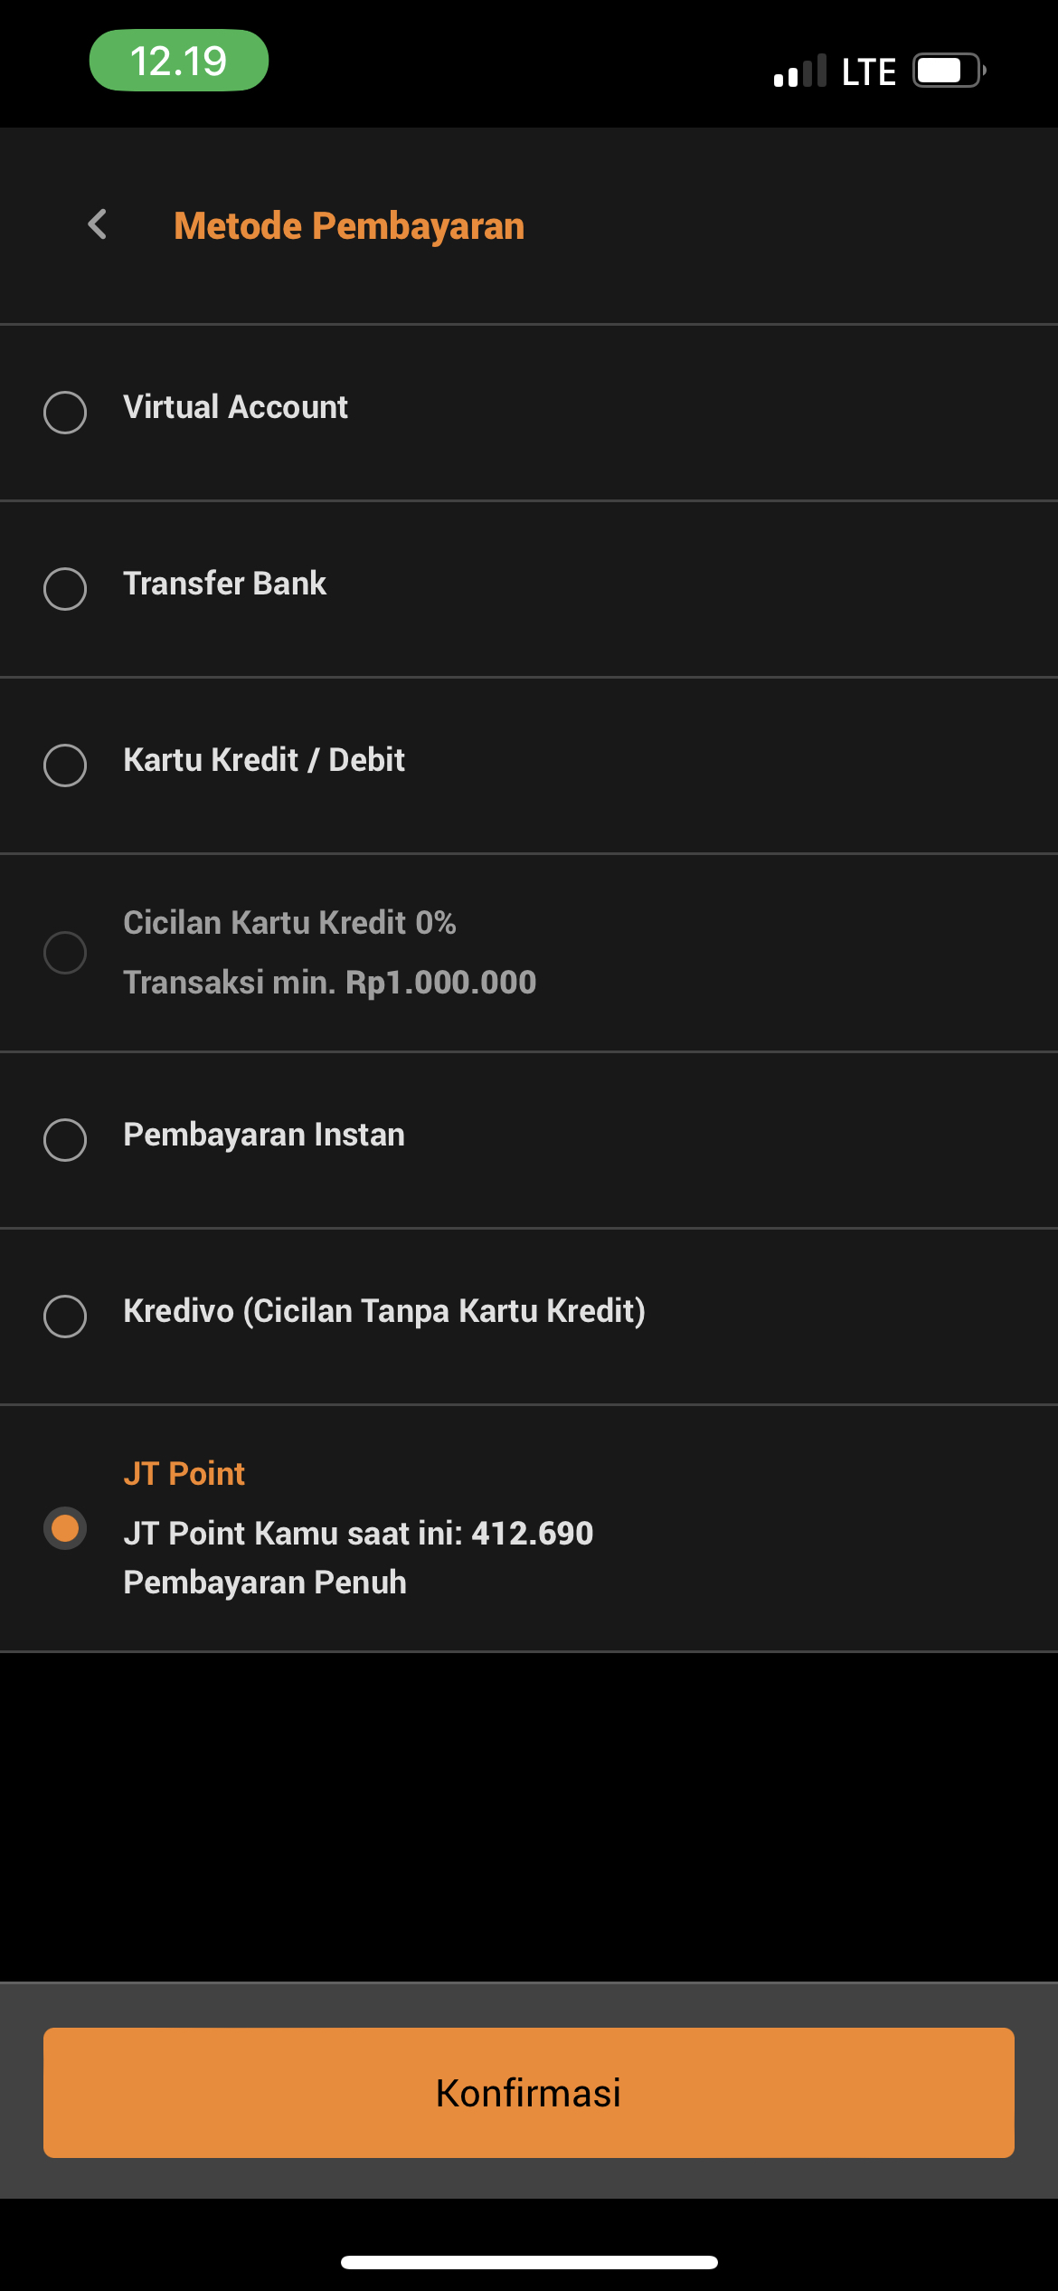Tap the Kredivo (Cicilan Tanpa Kartu Kredit) label

point(384,1311)
